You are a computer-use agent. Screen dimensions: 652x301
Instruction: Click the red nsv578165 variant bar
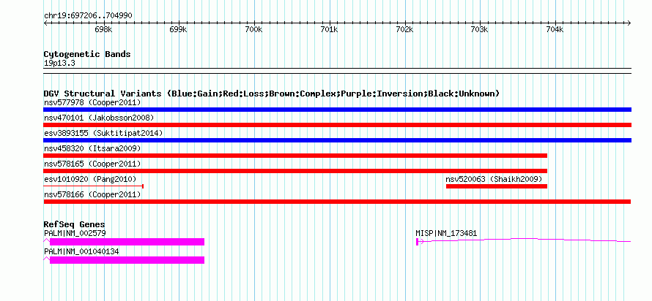click(x=295, y=171)
